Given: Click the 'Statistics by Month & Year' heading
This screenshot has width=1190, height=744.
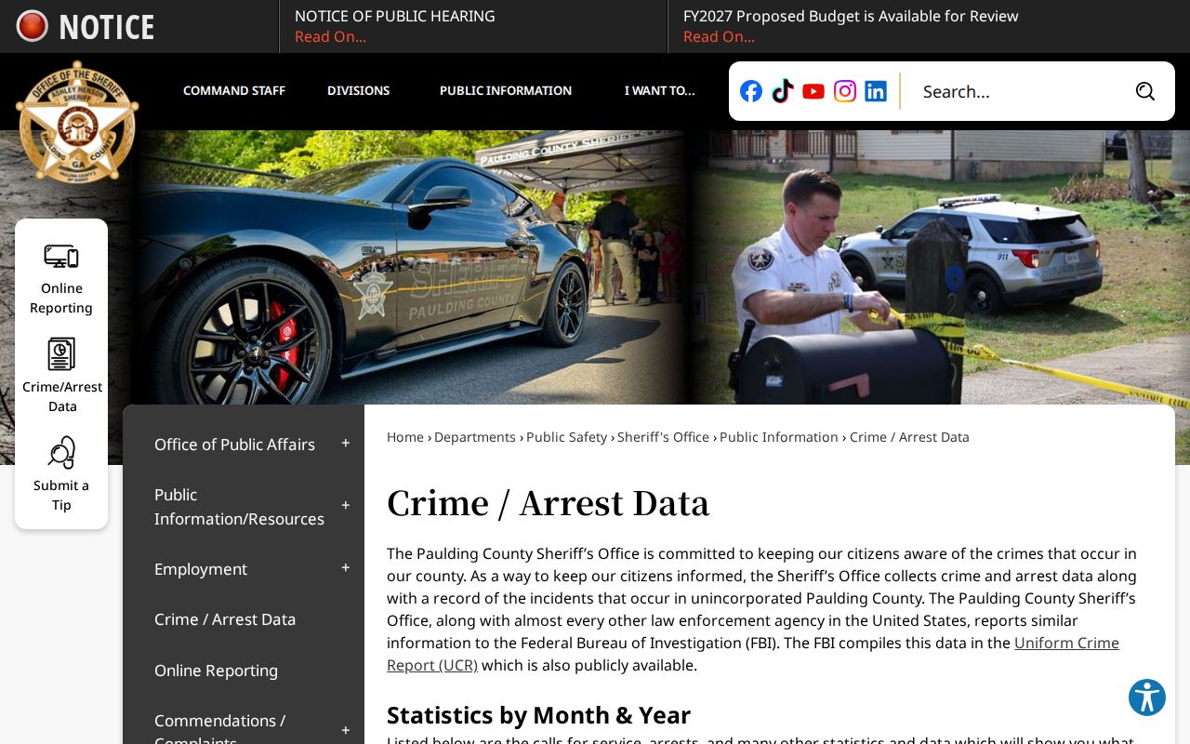Looking at the screenshot, I should (538, 715).
